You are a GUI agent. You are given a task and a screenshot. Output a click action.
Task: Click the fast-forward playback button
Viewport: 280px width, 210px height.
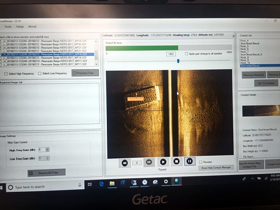pyautogui.click(x=149, y=162)
